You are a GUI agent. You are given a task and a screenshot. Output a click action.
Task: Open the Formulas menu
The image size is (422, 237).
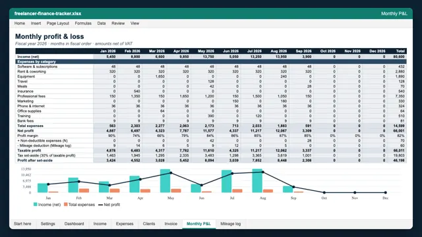tap(83, 24)
